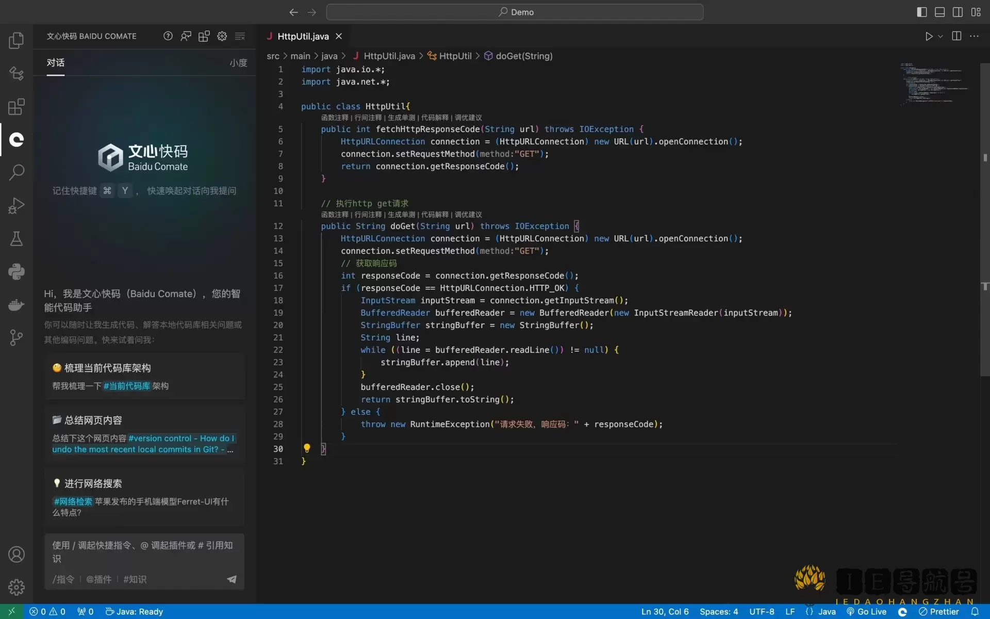Open the src breadcrumb dropdown
The image size is (990, 619).
click(273, 56)
